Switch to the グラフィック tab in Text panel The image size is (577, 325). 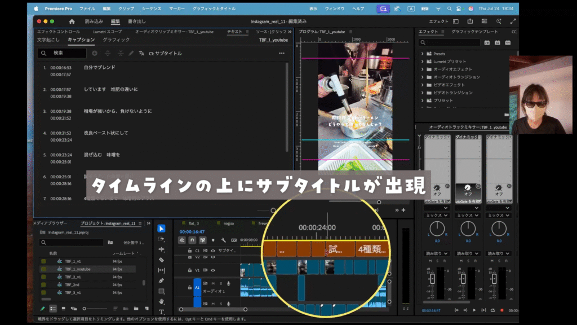coord(116,40)
